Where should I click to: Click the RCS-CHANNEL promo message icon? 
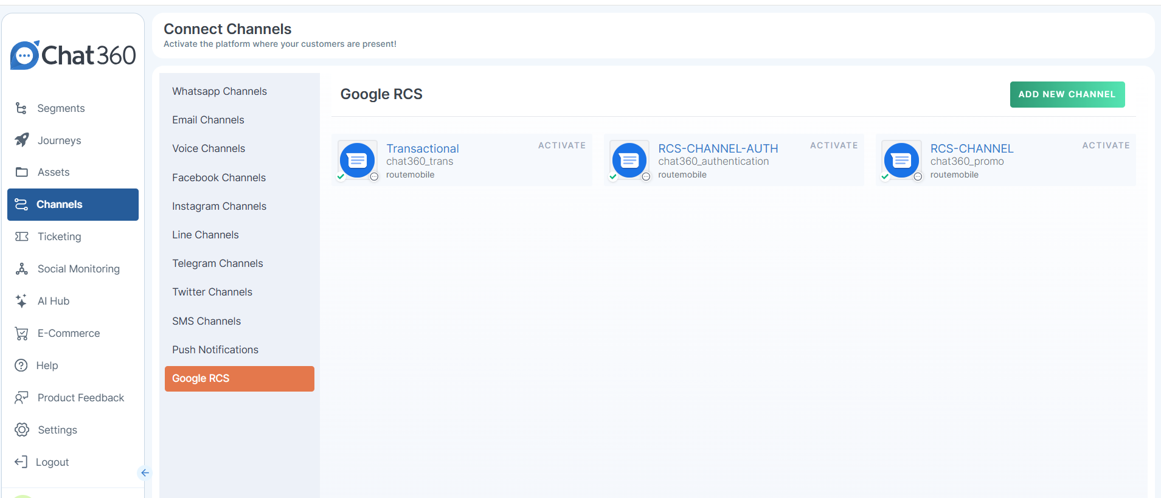901,161
